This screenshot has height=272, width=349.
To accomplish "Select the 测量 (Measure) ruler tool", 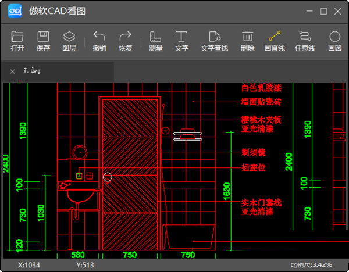I will 155,41.
